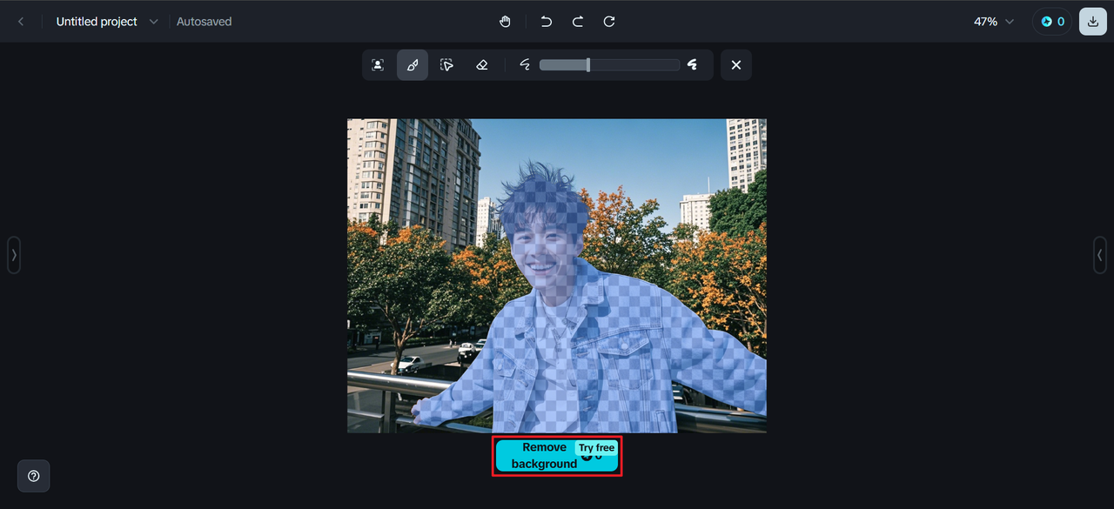This screenshot has width=1114, height=509.
Task: Undo the last action
Action: 546,22
